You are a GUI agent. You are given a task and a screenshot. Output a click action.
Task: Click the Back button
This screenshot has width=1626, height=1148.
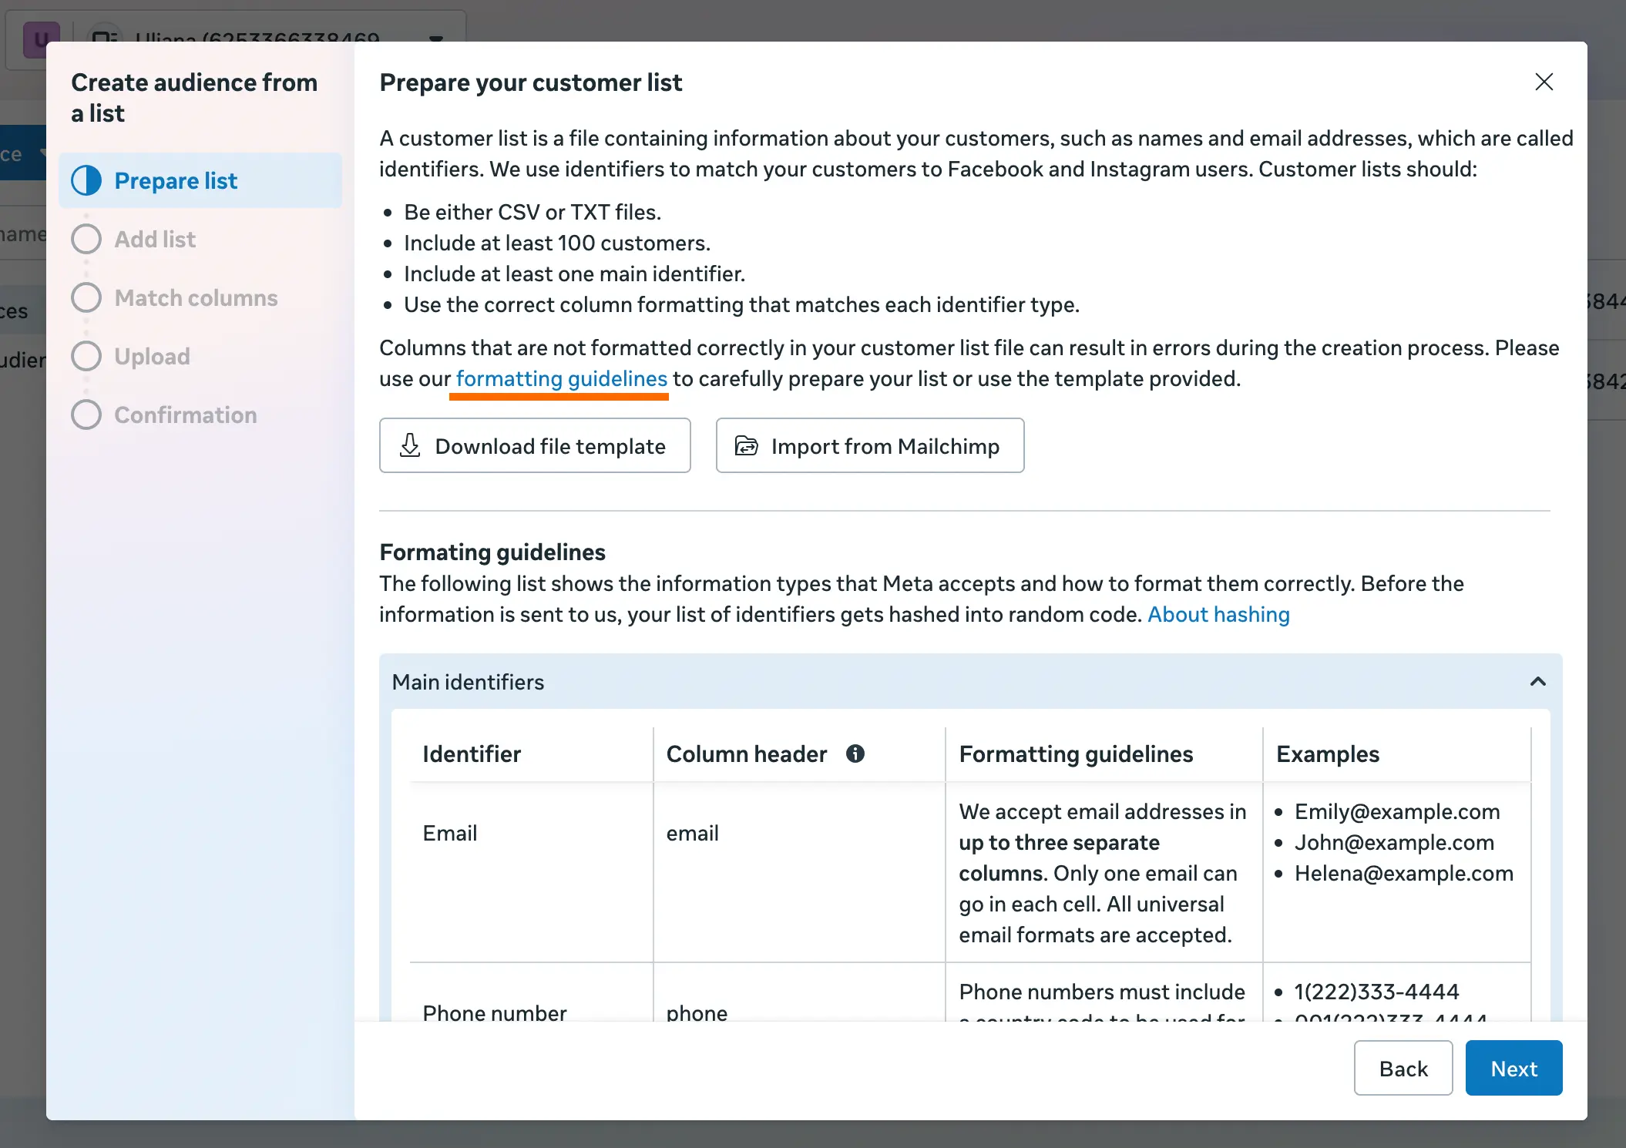click(1403, 1068)
